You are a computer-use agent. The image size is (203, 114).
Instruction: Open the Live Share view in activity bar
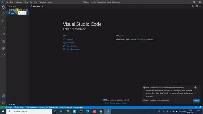coord(3,55)
